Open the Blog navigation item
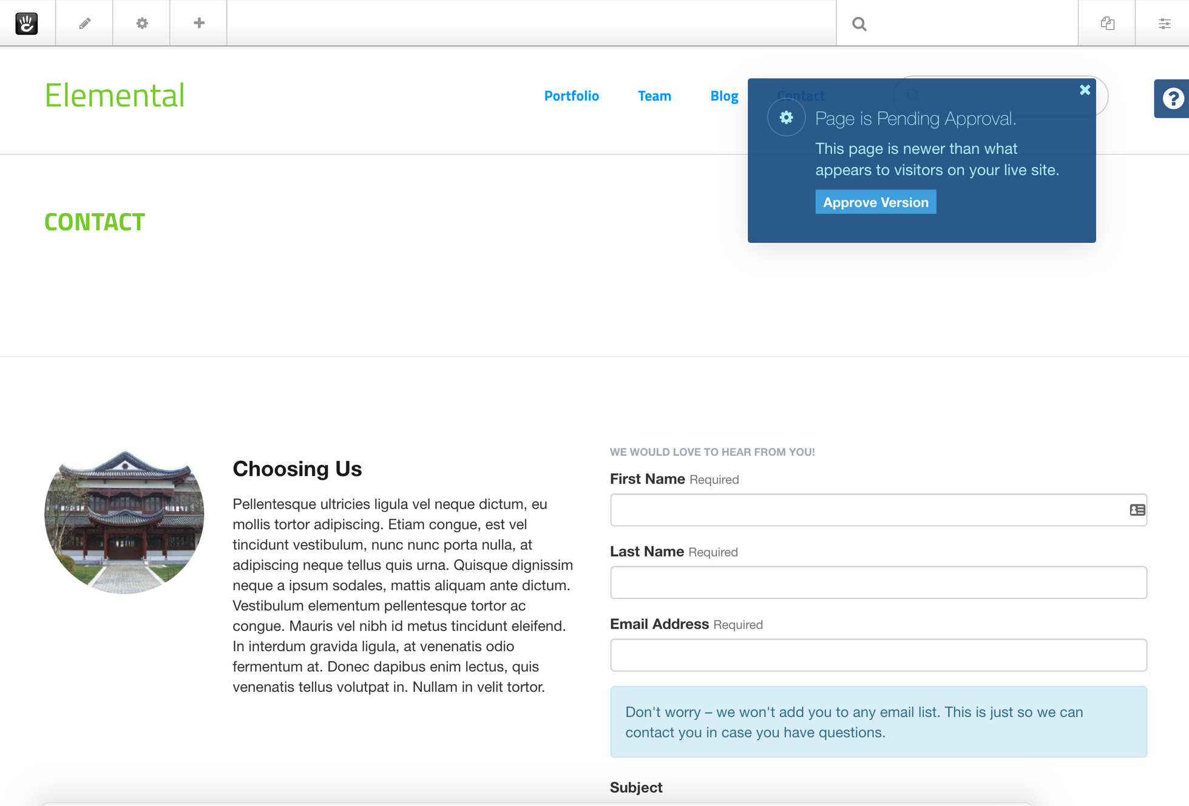The image size is (1189, 806). pos(724,95)
